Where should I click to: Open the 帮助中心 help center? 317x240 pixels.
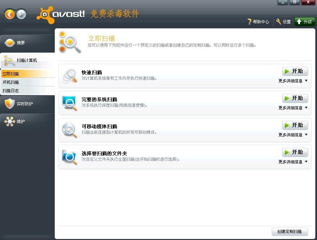[x=258, y=22]
